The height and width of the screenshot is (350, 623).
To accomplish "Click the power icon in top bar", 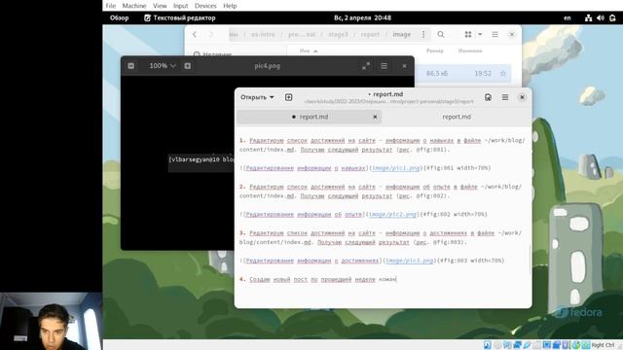I will pyautogui.click(x=612, y=17).
